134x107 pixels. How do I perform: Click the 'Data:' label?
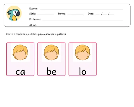tap(91, 14)
